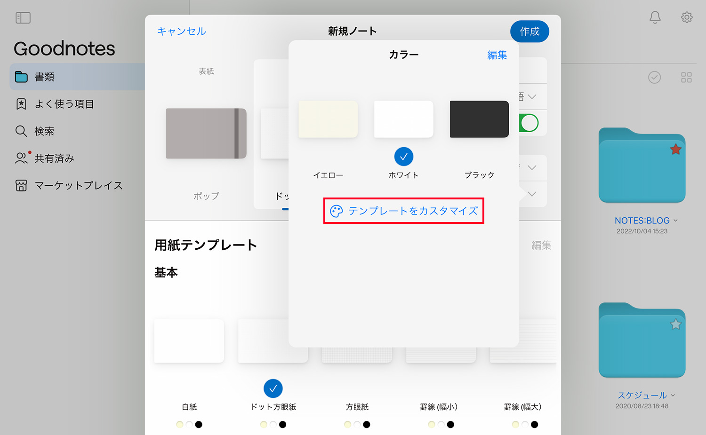Click キャンセル to dismiss new note
The image size is (706, 435).
(181, 31)
